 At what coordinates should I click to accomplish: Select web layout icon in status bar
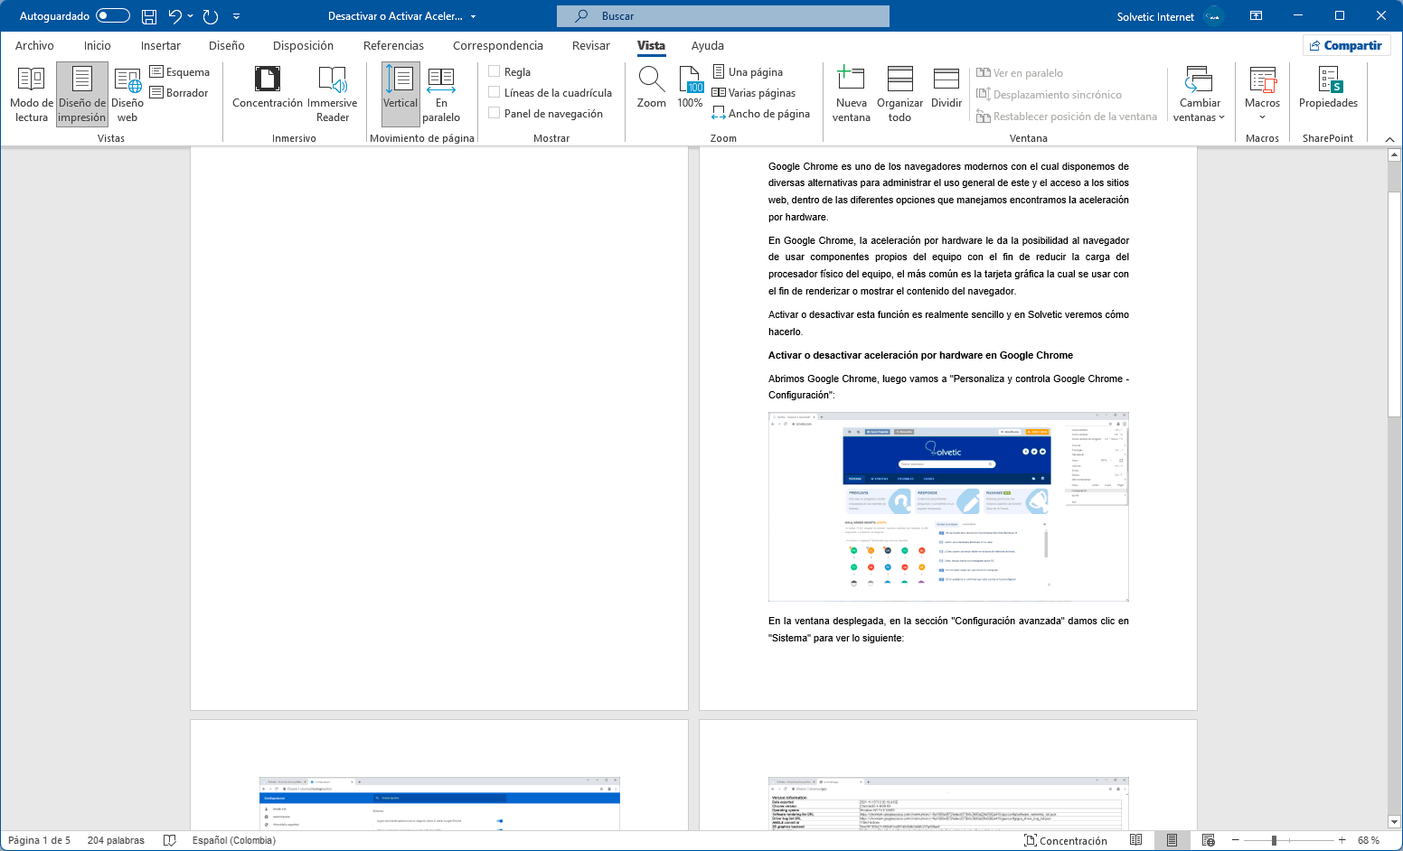[x=1209, y=840]
